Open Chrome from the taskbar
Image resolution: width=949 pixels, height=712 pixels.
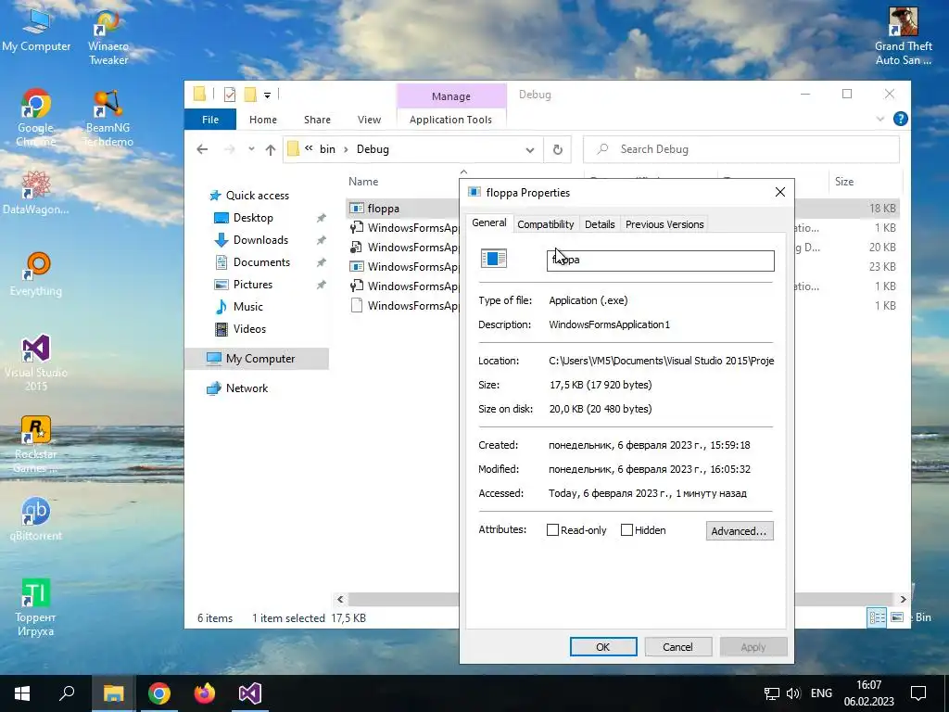pyautogui.click(x=159, y=693)
